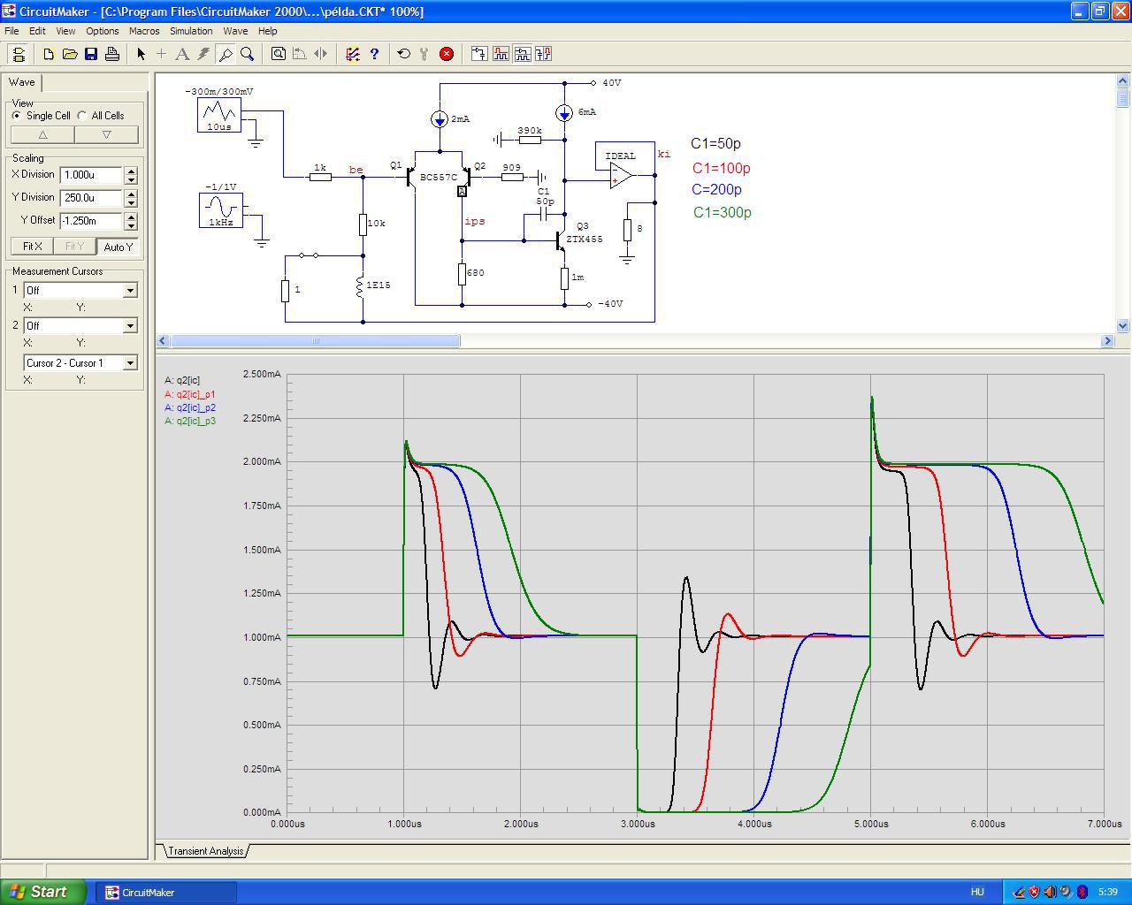
Task: Select the Probe tool in toolbar
Action: pyautogui.click(x=226, y=54)
